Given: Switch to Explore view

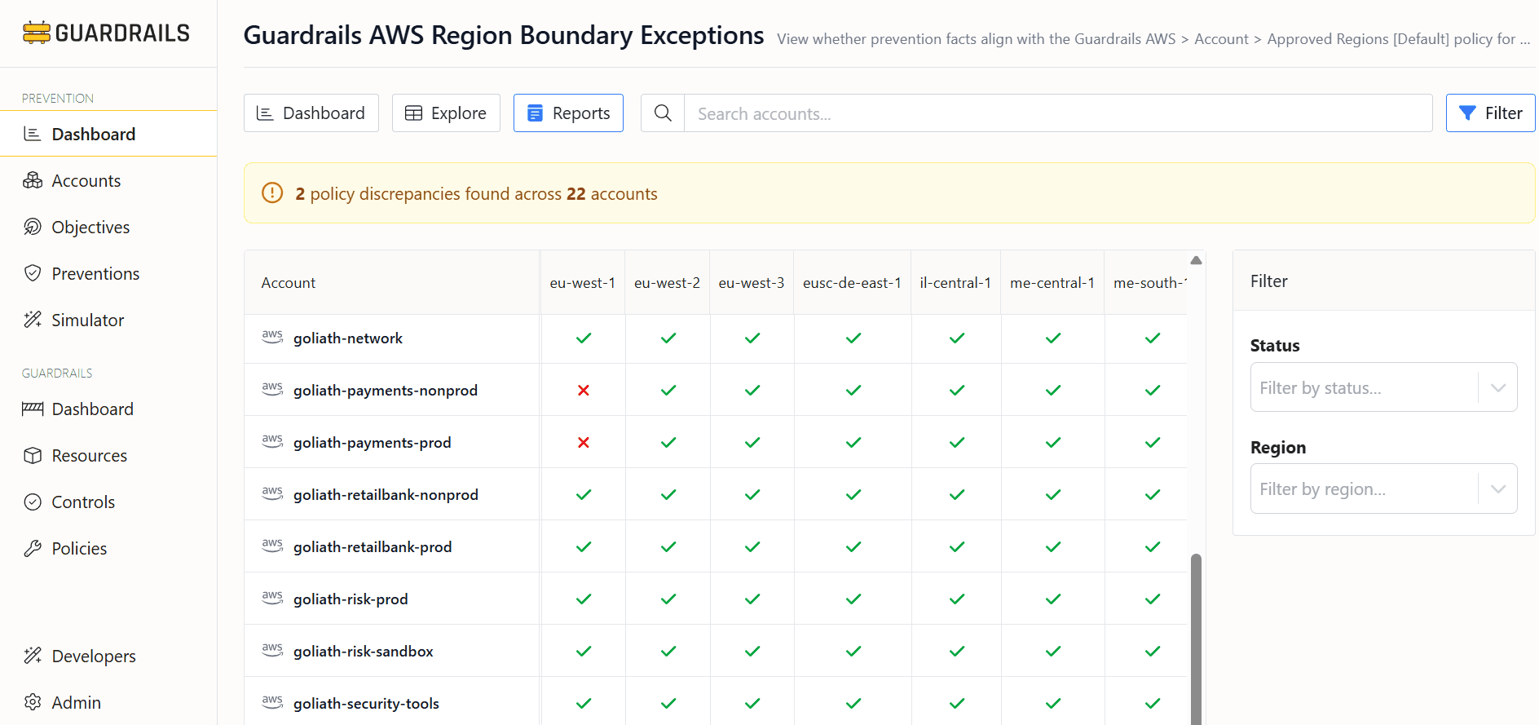Looking at the screenshot, I should (x=446, y=113).
